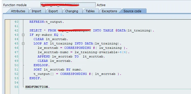Click lw_training-zvariable on line 47
Image resolution: width=191 pixels, height=94 pixels.
[x=96, y=52]
